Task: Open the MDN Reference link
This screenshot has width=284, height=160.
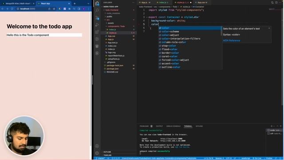Action: [x=232, y=40]
